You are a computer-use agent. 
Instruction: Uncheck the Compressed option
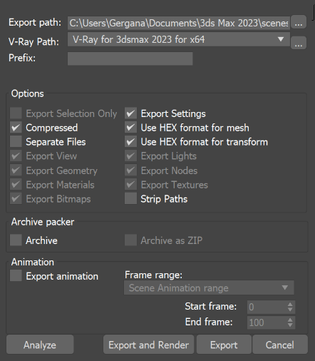(16, 128)
